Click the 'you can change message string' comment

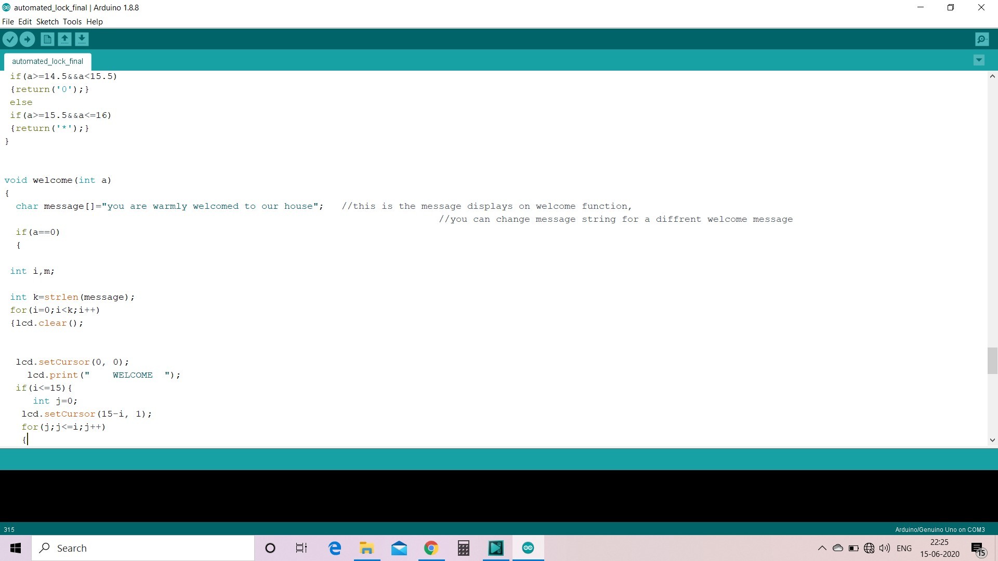tap(616, 219)
